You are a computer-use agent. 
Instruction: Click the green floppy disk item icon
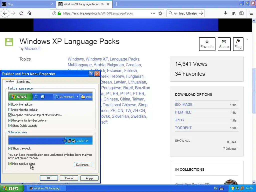tap(9, 42)
